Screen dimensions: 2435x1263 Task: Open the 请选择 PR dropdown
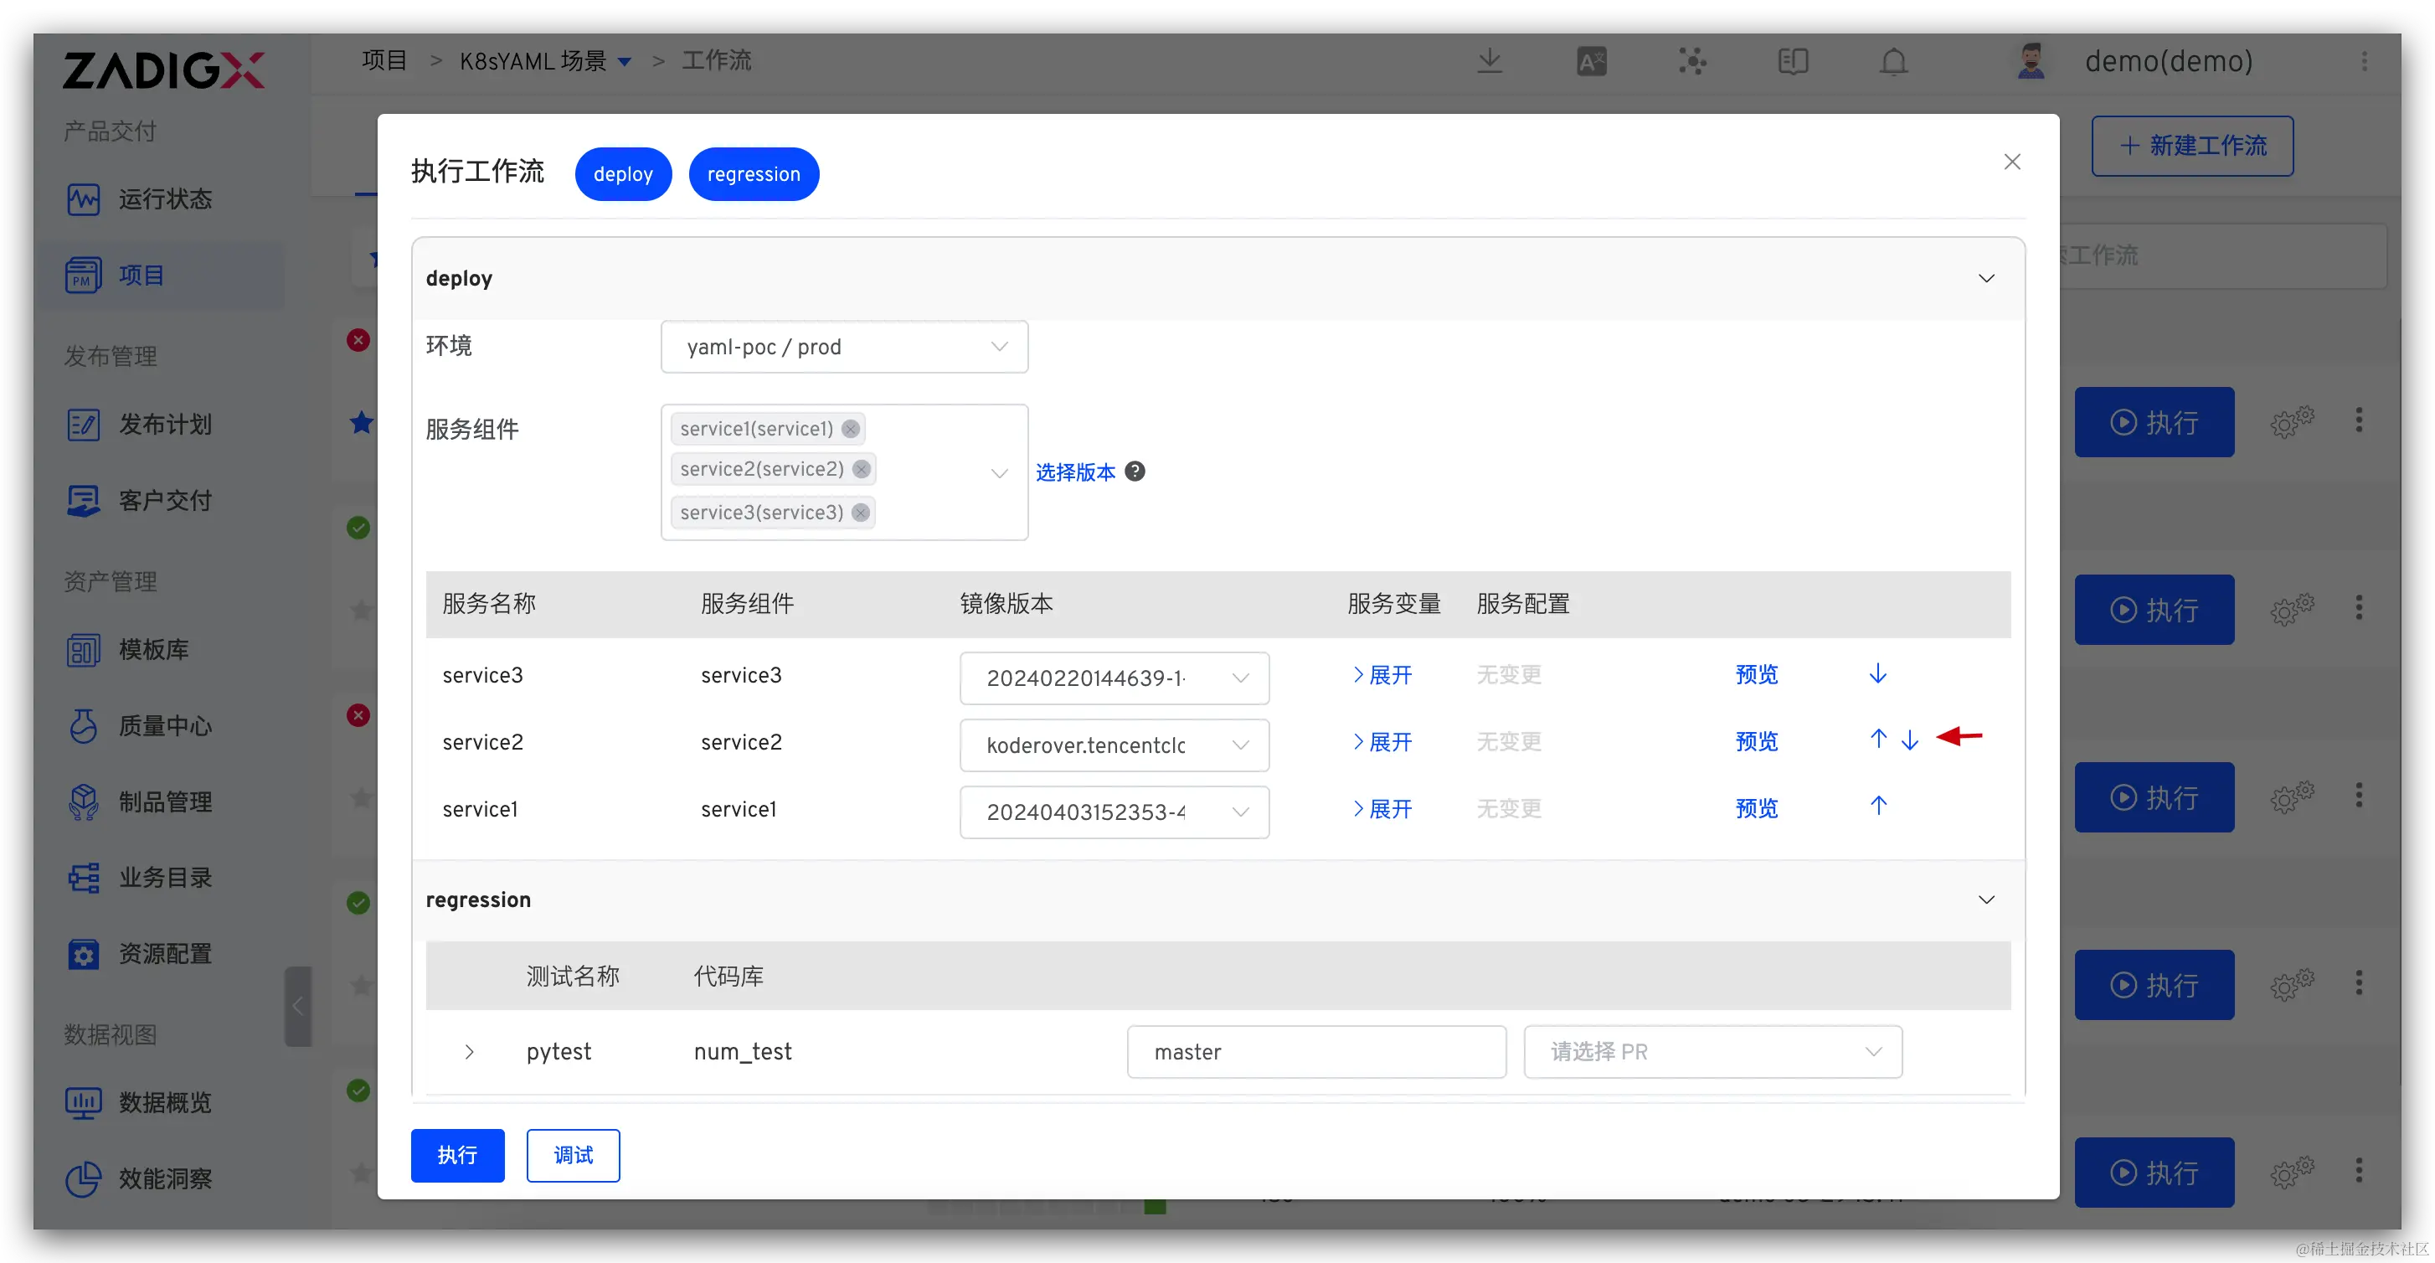click(1712, 1051)
